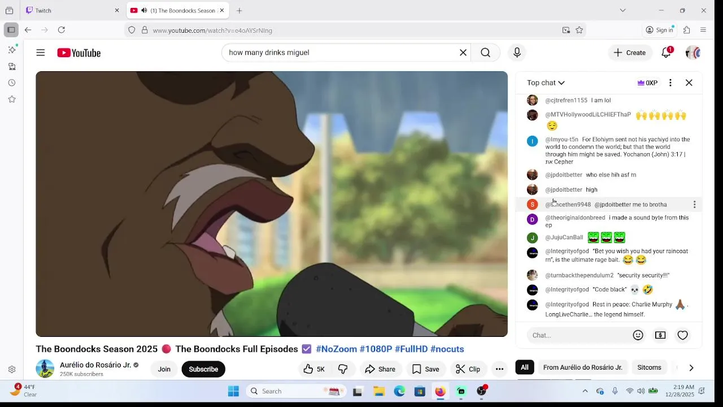The image size is (723, 407).
Task: Open taskbar volume speaker control
Action: pyautogui.click(x=641, y=391)
